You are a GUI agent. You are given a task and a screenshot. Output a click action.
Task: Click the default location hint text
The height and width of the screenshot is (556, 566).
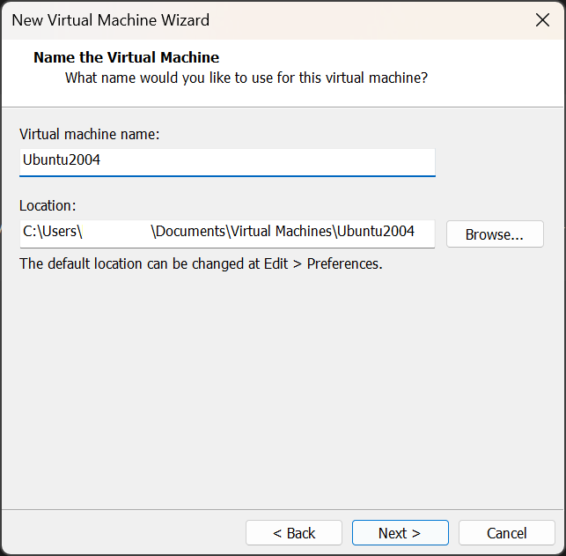[201, 263]
